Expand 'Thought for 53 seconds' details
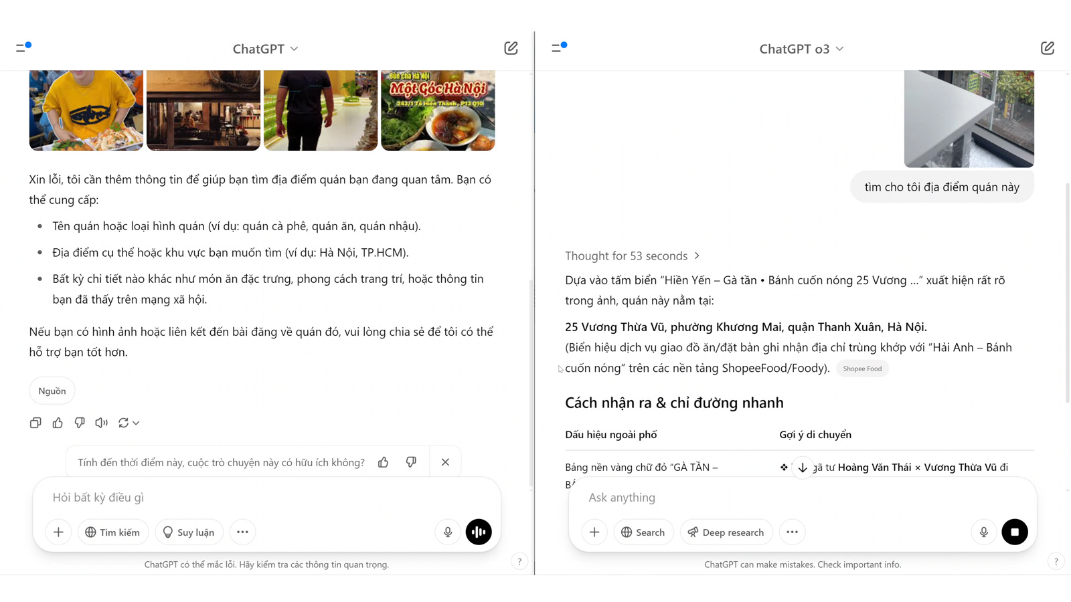 point(633,256)
